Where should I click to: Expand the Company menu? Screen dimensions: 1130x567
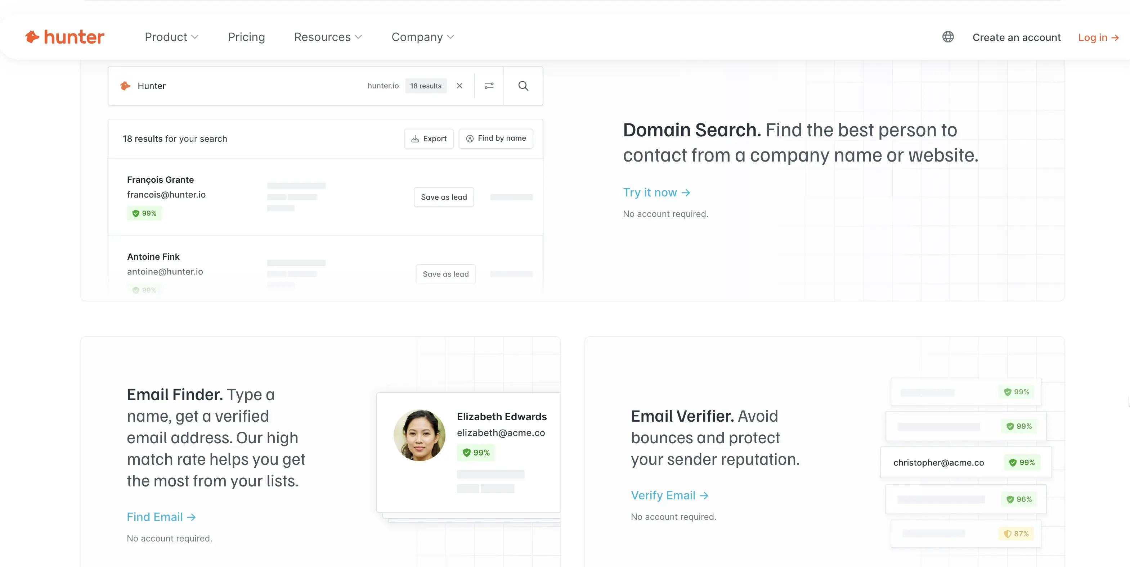423,37
